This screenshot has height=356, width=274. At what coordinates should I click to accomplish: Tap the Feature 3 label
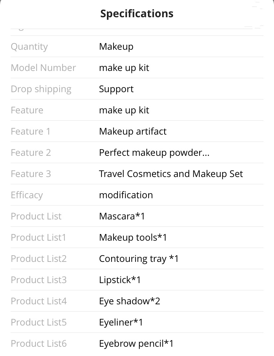tap(31, 174)
